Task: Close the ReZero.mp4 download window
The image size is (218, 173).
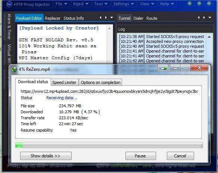Action: click(x=199, y=67)
